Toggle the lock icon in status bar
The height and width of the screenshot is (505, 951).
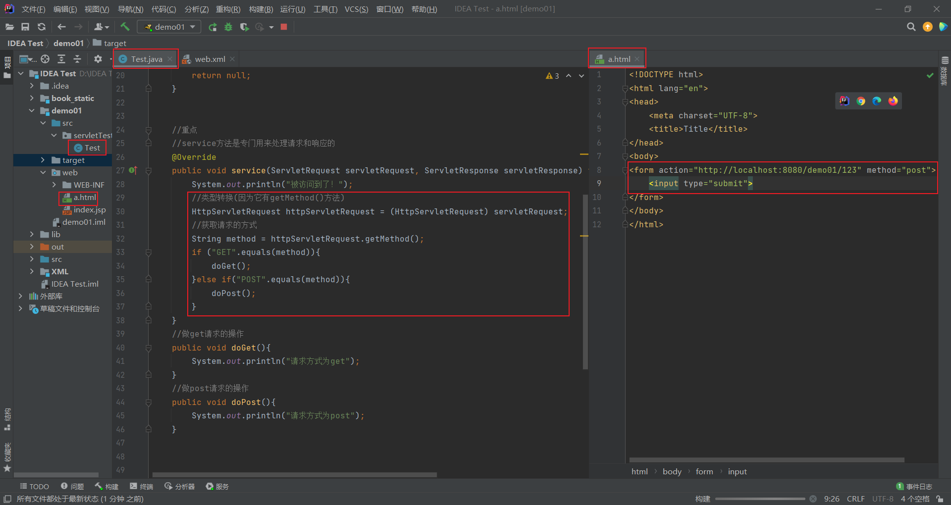click(940, 499)
